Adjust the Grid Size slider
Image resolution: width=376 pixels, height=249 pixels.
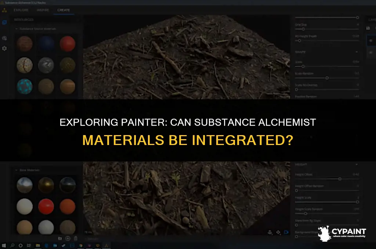coord(303,29)
